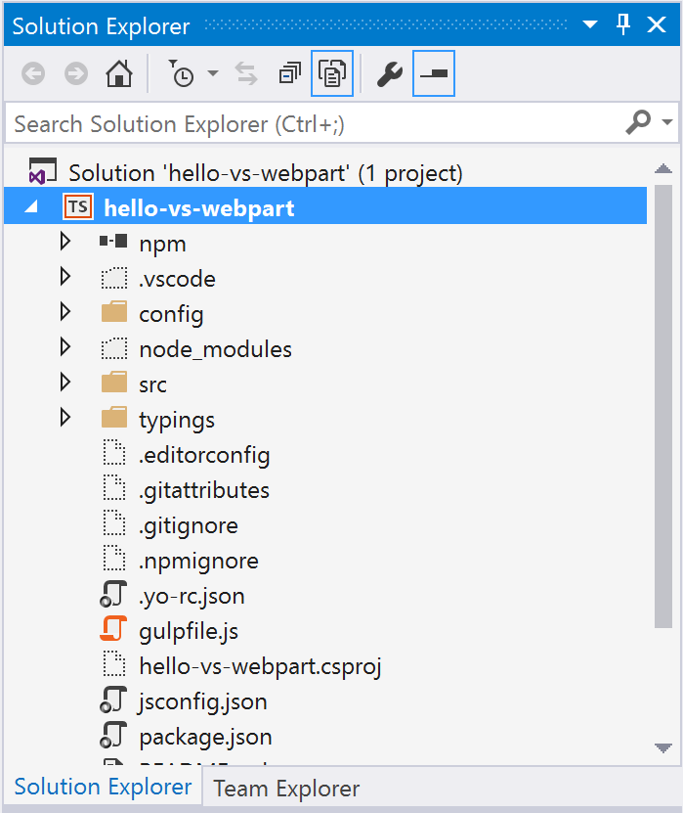683x813 pixels.
Task: Toggle Preview Selected Items button
Action: click(x=434, y=73)
